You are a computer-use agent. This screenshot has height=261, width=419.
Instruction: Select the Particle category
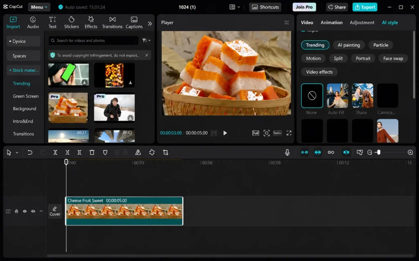point(381,45)
